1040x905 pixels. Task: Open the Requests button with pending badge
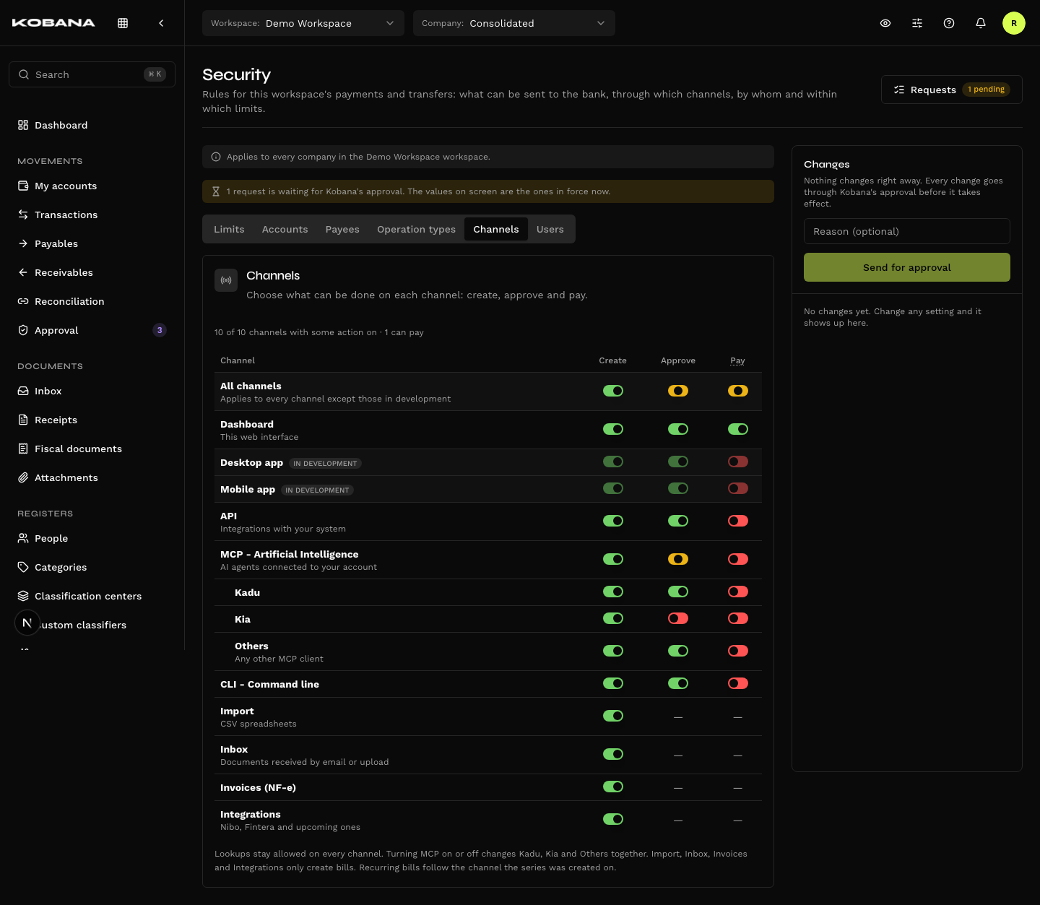(952, 90)
